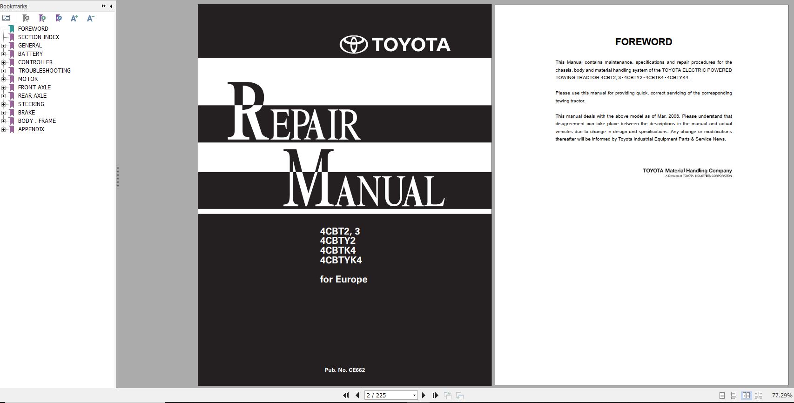Open the page number dropdown
Image resolution: width=794 pixels, height=403 pixels.
click(x=414, y=395)
